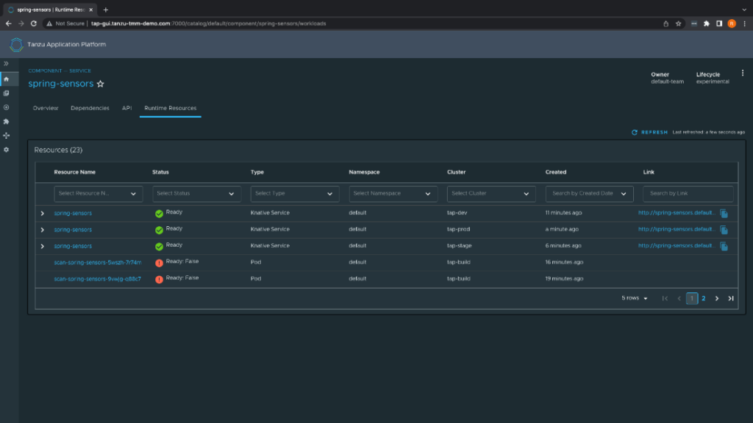The width and height of the screenshot is (753, 423).
Task: Copy the link for the tap-stage row
Action: 724,247
